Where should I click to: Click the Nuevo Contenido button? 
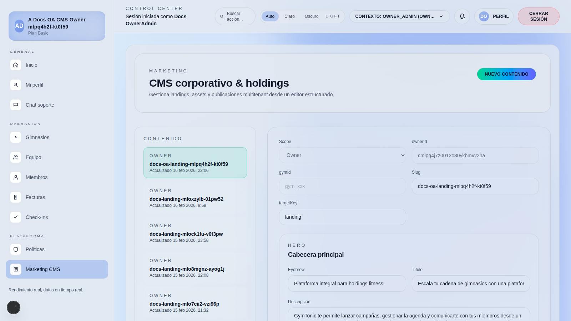pos(506,74)
